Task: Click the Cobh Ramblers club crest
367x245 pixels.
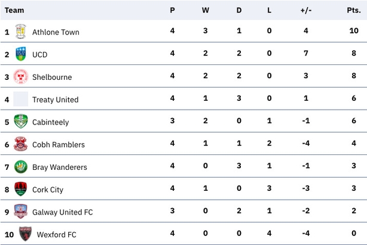Action: pos(20,144)
